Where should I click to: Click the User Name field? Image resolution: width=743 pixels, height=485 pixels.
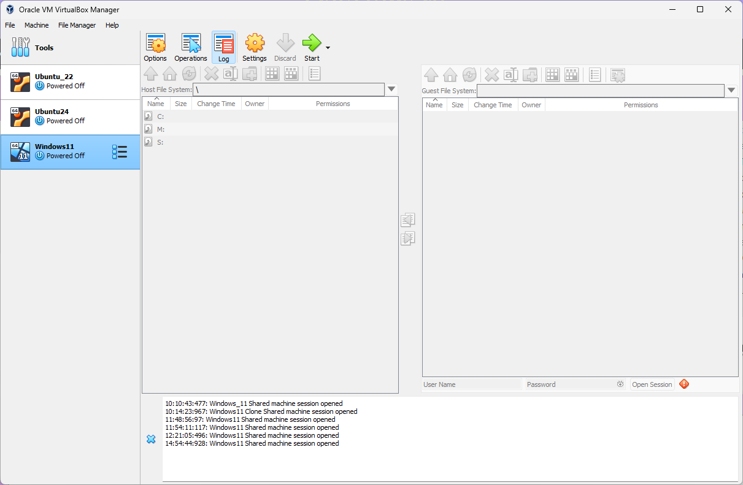click(471, 384)
